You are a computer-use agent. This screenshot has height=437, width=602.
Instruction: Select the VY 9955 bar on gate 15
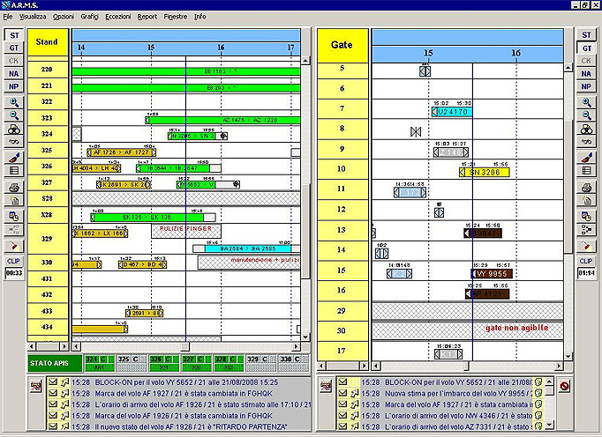[x=492, y=274]
